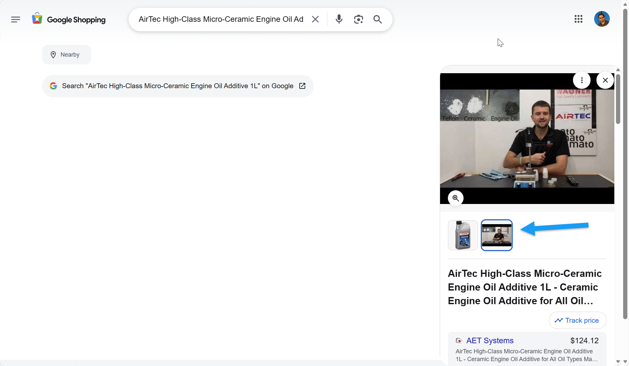Search the product name on Google

pyautogui.click(x=178, y=86)
